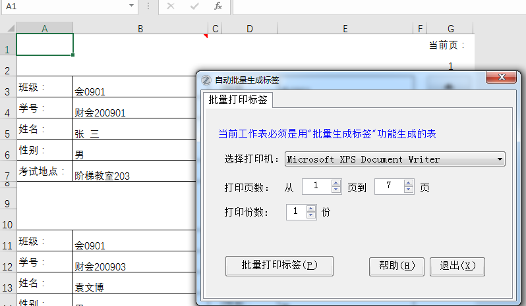The width and height of the screenshot is (526, 306).
Task: Click the formula bar enter checkmark icon
Action: click(194, 6)
